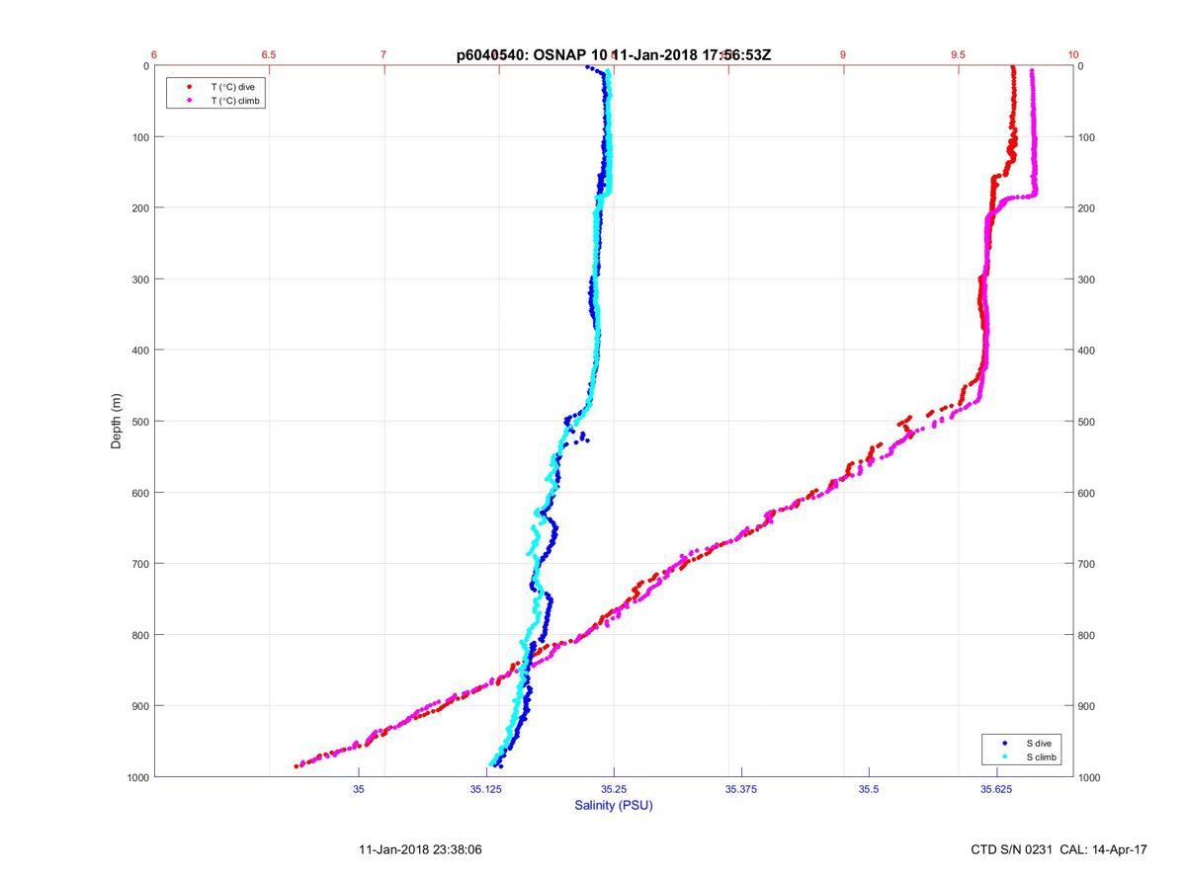Click the '700' tick on the left depth axis
1186x874 pixels.
tap(139, 564)
